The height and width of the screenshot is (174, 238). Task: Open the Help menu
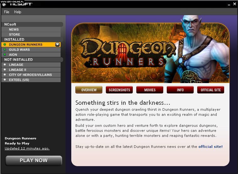[x=18, y=12]
